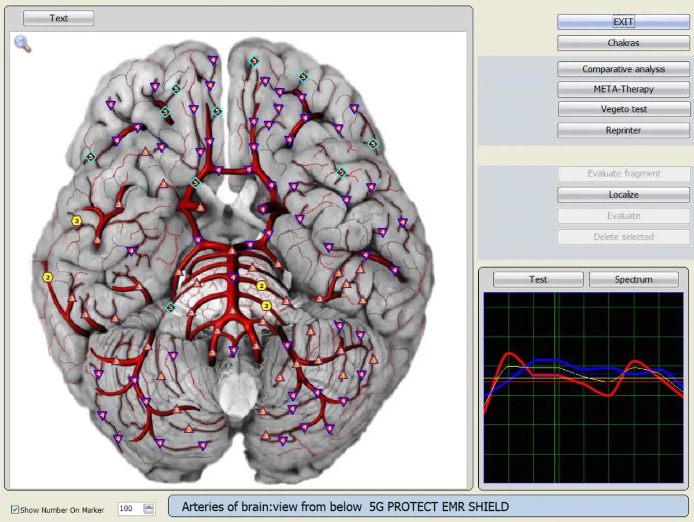The width and height of the screenshot is (694, 522).
Task: Open the Text view
Action: click(59, 18)
